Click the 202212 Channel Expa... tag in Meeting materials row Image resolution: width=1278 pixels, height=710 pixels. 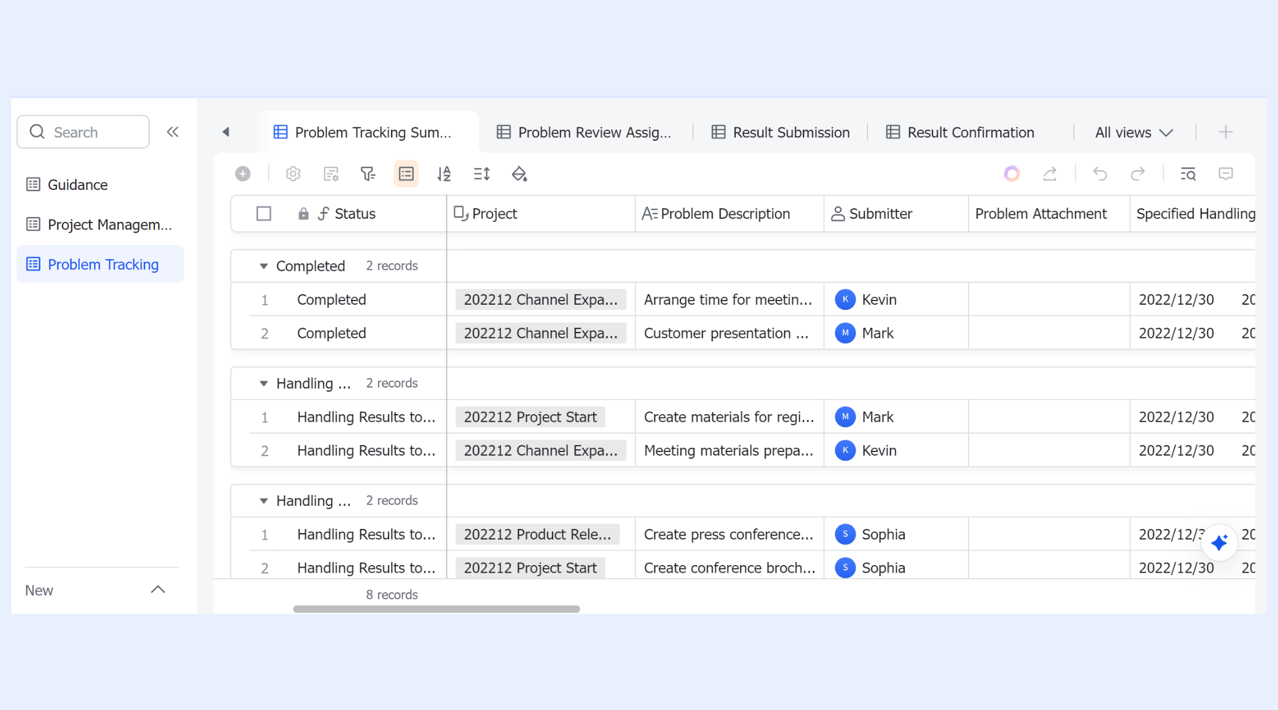(541, 450)
